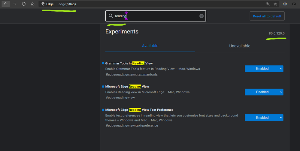Click the 'Enable Grammar Tools feature in Reading View' description
300x151 pixels.
click(153, 69)
